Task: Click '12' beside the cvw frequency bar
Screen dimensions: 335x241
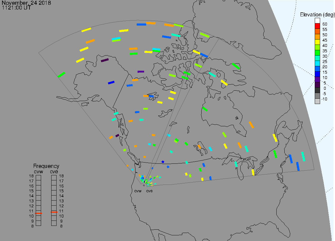Action: [x=31, y=206]
